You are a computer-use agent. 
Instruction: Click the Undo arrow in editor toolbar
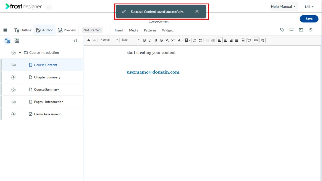tap(89, 40)
